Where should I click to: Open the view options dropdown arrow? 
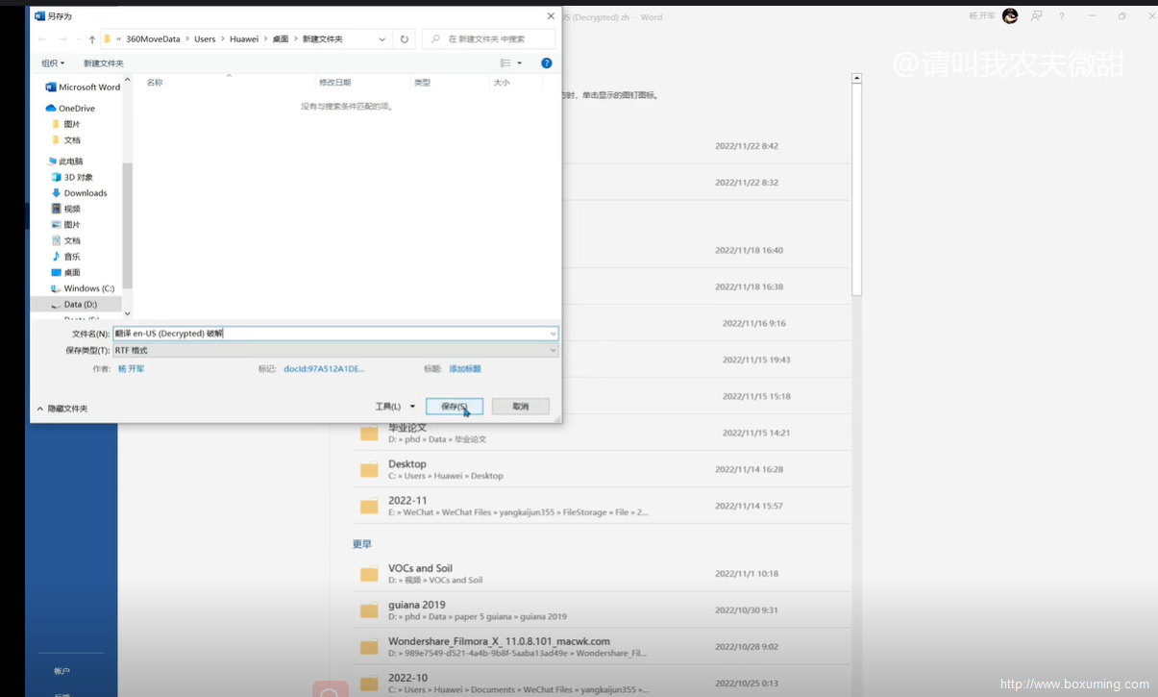point(520,63)
